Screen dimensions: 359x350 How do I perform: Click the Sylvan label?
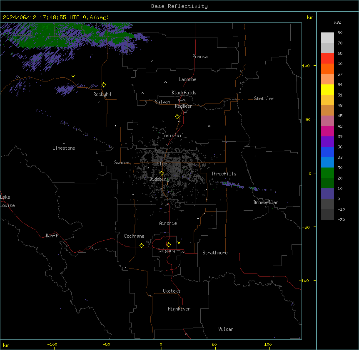click(162, 102)
